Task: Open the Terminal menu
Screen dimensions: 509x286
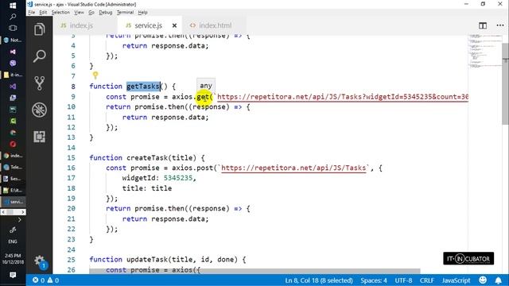Action: click(x=125, y=13)
